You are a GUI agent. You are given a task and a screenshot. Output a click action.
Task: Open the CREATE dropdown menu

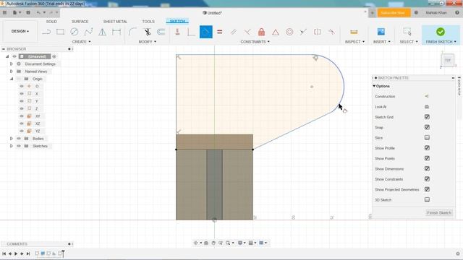click(81, 42)
